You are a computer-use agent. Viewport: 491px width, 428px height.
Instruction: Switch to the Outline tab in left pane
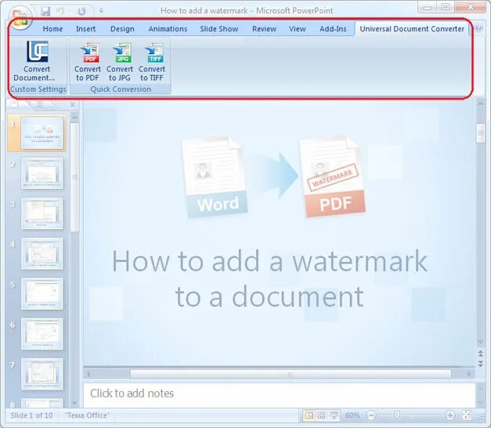tap(40, 104)
